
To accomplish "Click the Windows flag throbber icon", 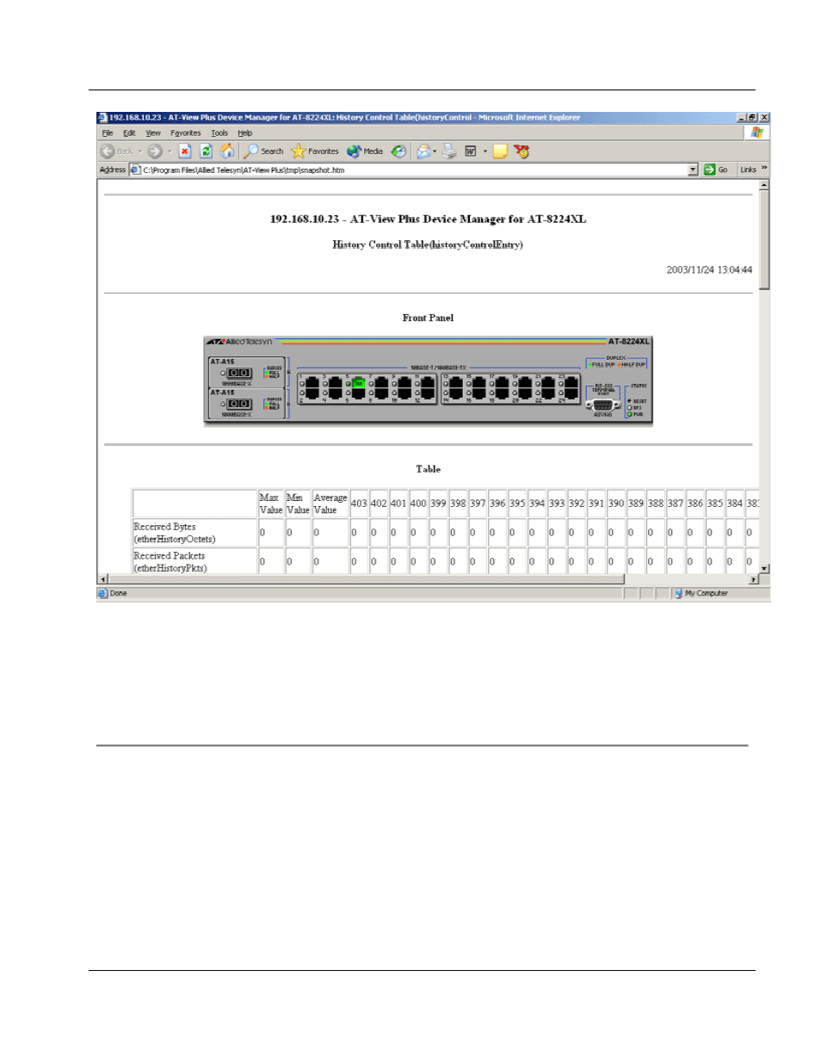I will coord(756,133).
